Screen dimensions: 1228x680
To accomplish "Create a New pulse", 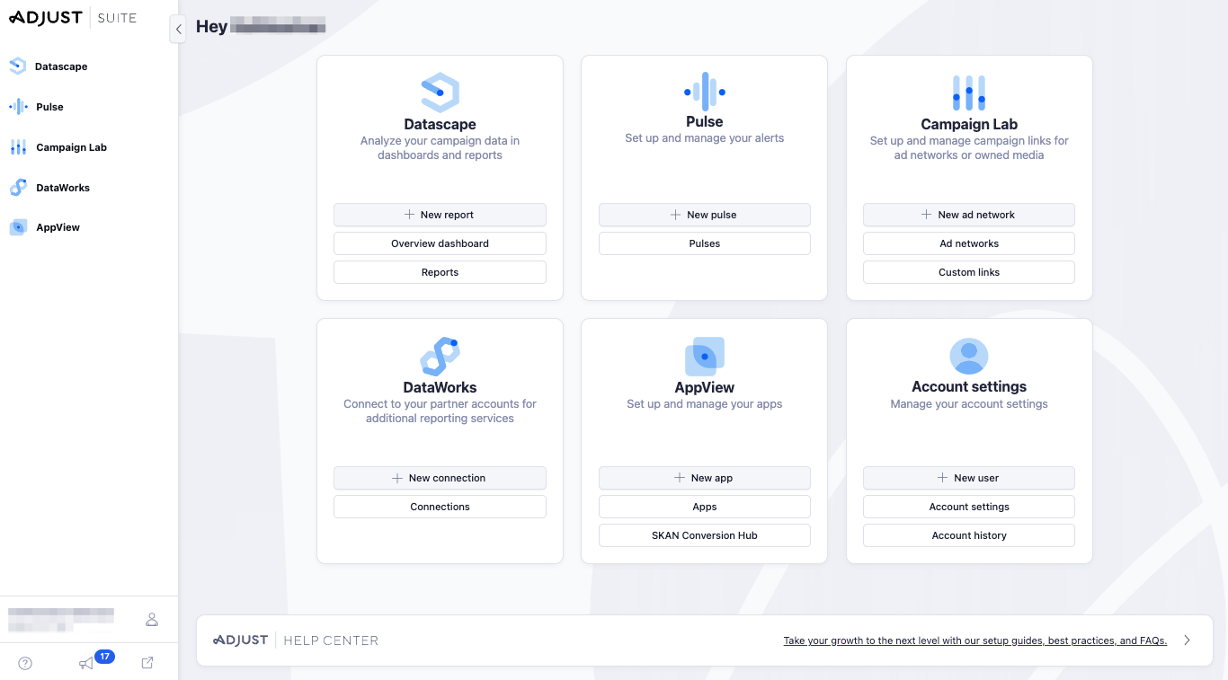I will [x=705, y=215].
